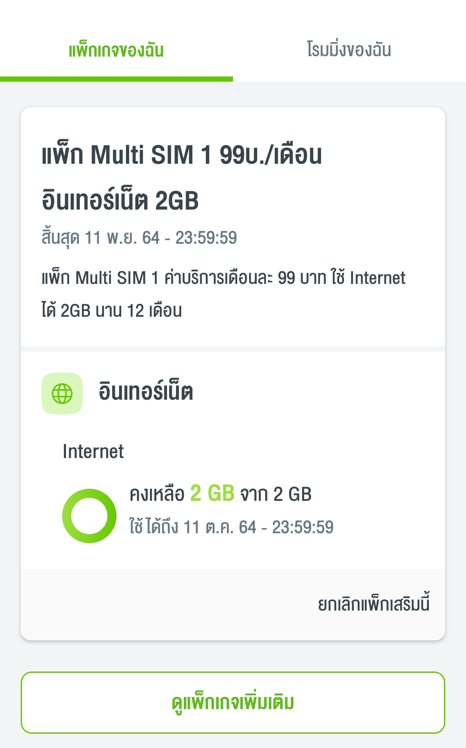The height and width of the screenshot is (748, 466).
Task: Select the อินเทอร์เน็ต section header
Action: tap(146, 391)
